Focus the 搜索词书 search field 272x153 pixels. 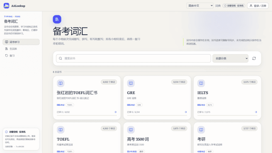point(134,58)
